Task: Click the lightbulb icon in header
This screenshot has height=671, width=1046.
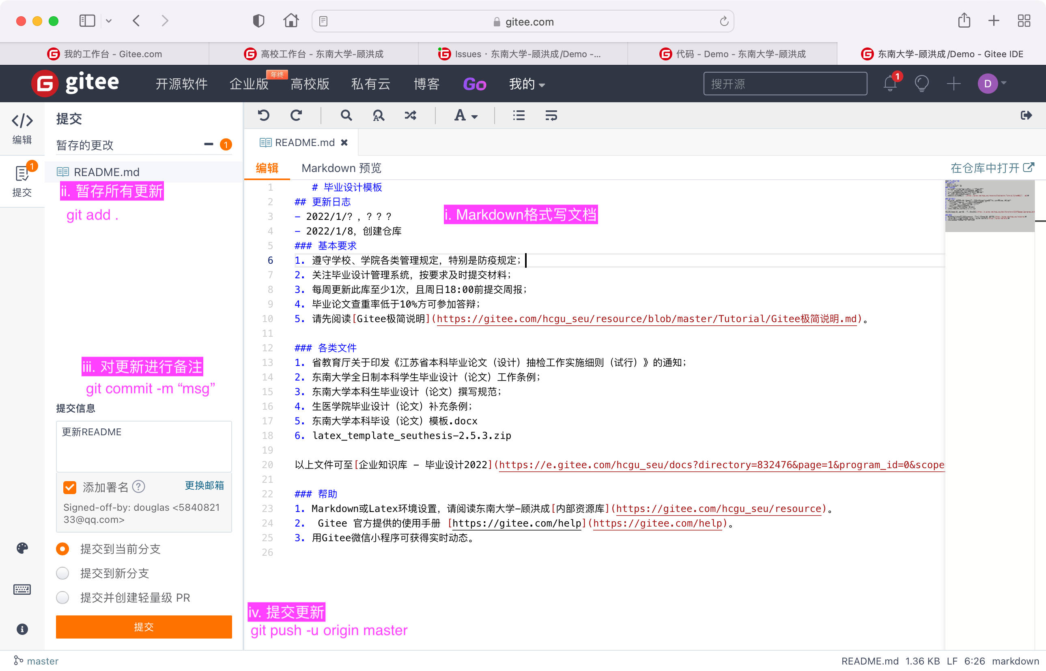Action: coord(922,83)
